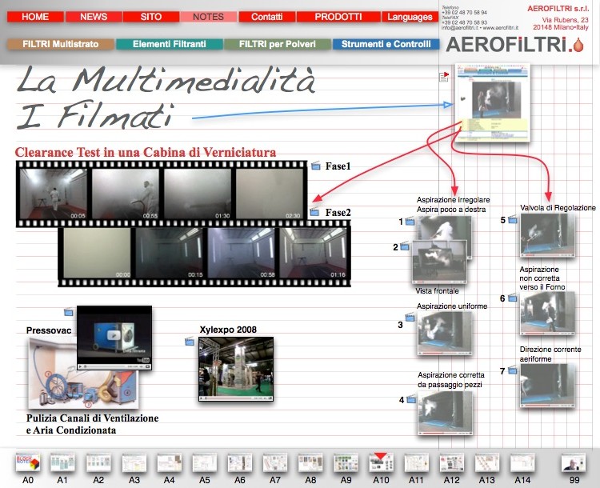Viewport: 600px width, 488px height.
Task: Open Fase2 frame at 00:00
Action: [x=97, y=253]
